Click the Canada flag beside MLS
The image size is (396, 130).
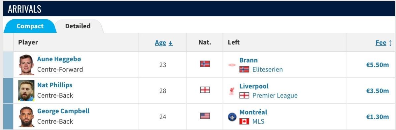[244, 121]
